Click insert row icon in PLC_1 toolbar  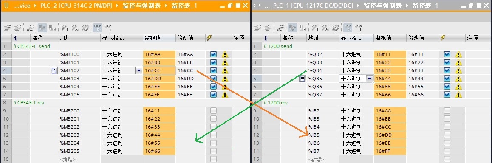coord(258,28)
